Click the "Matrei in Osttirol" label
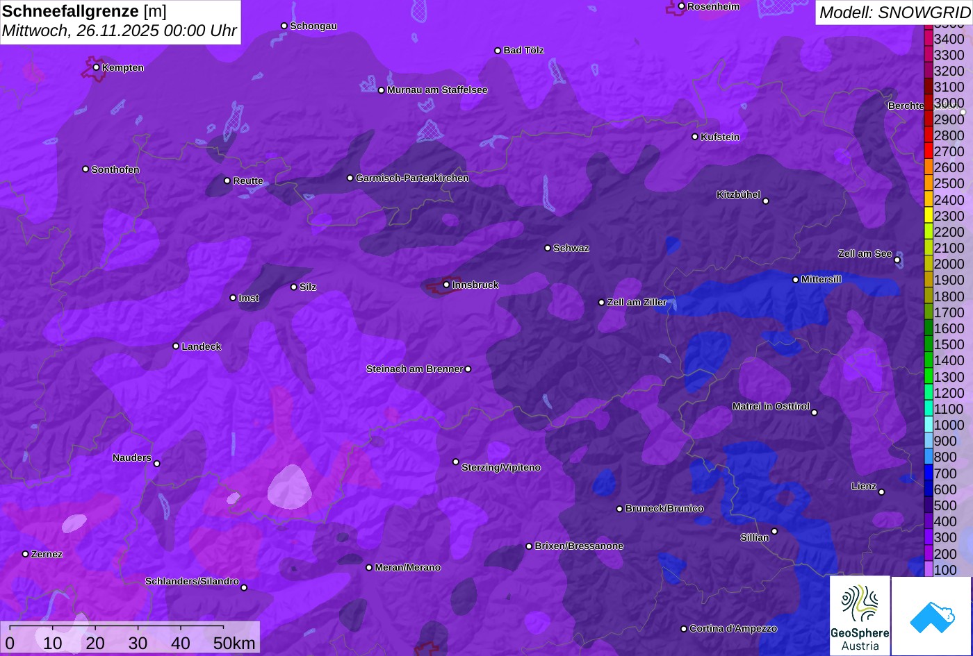Viewport: 973px width, 656px height. click(x=771, y=406)
